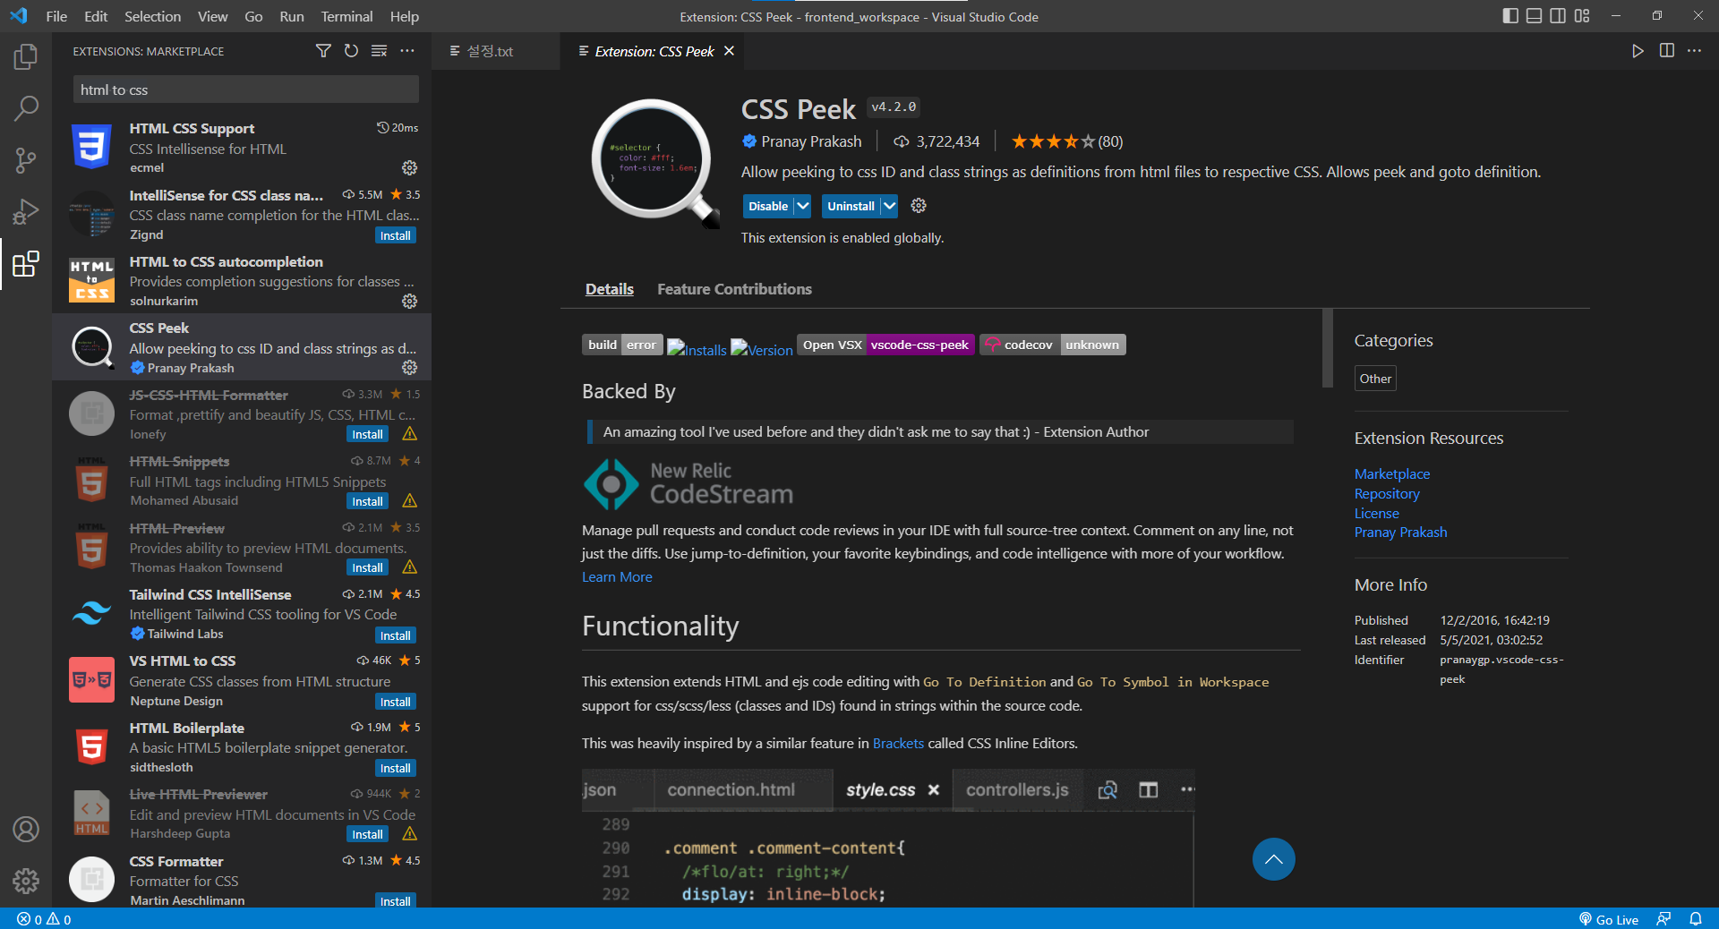Open the Manage gear in activity bar
The width and height of the screenshot is (1719, 929).
pyautogui.click(x=26, y=882)
